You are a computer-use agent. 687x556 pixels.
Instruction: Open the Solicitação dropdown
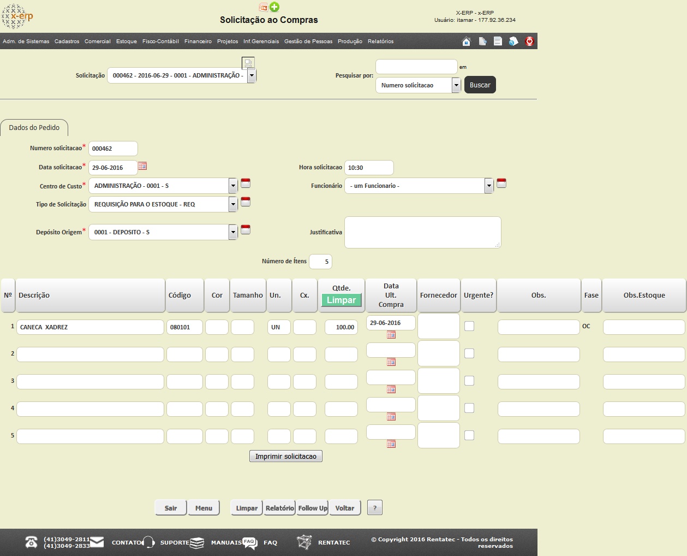[252, 75]
